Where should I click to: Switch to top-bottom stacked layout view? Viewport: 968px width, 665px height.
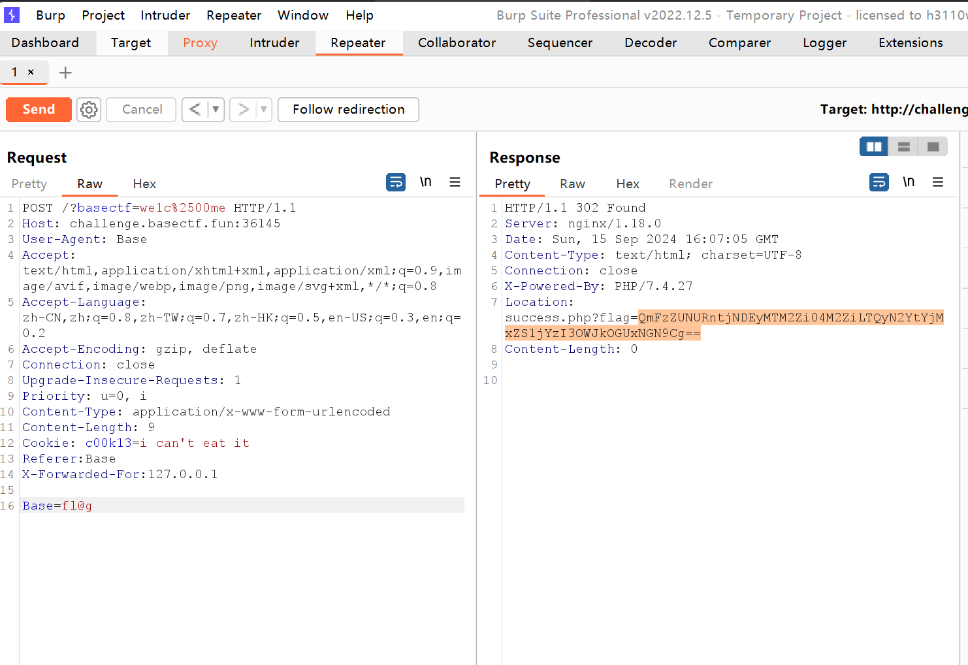pos(904,147)
